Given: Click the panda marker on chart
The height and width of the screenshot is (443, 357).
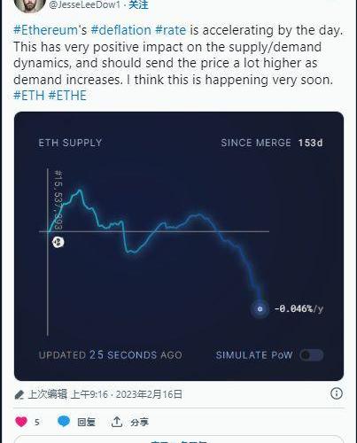Looking at the screenshot, I should 58,242.
